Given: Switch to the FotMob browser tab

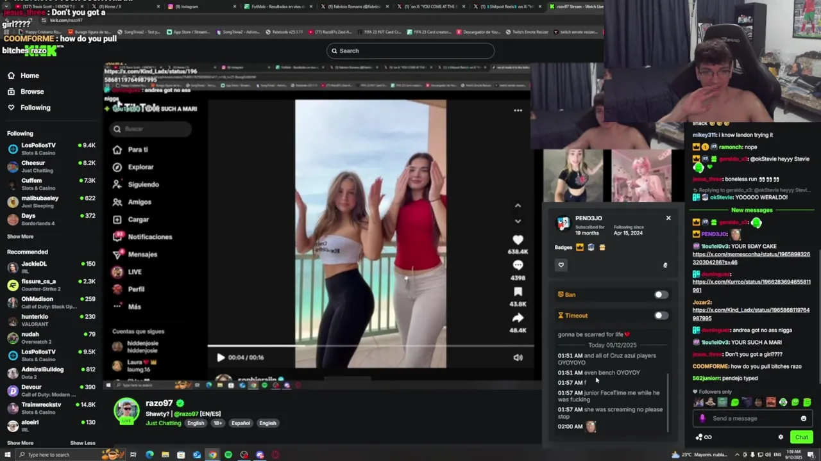Looking at the screenshot, I should point(279,6).
